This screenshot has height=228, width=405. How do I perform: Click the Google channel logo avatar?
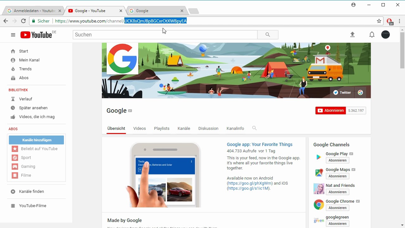pyautogui.click(x=122, y=59)
